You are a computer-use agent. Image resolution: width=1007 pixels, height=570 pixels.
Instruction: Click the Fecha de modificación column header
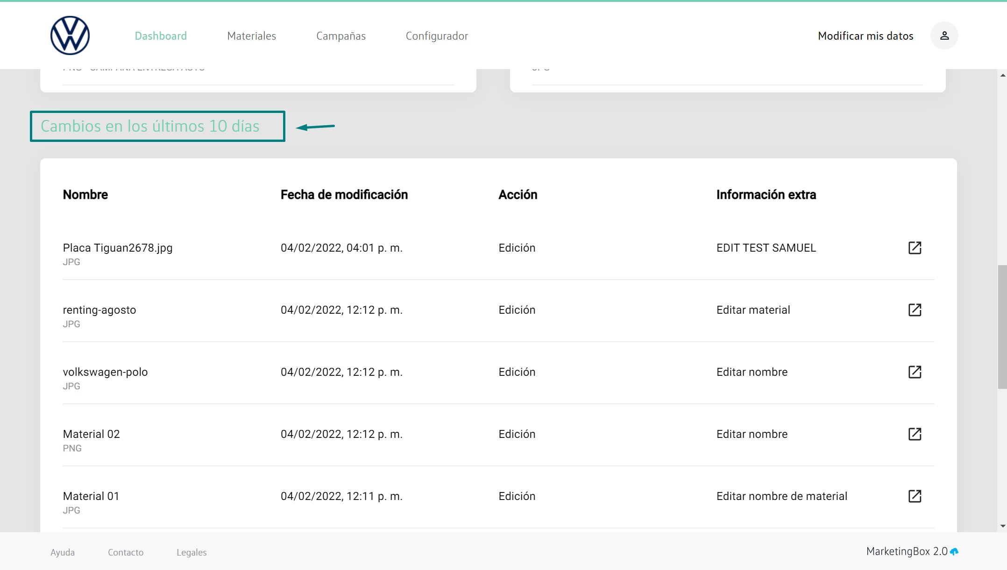point(344,195)
